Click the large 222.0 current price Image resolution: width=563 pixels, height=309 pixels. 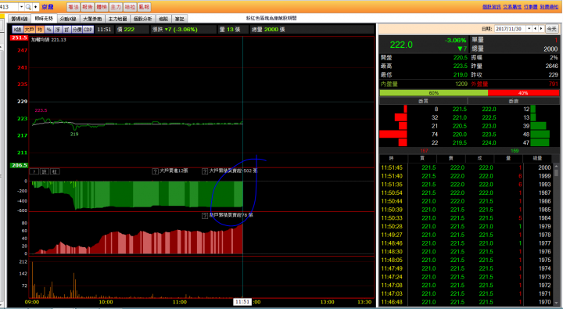tap(401, 45)
